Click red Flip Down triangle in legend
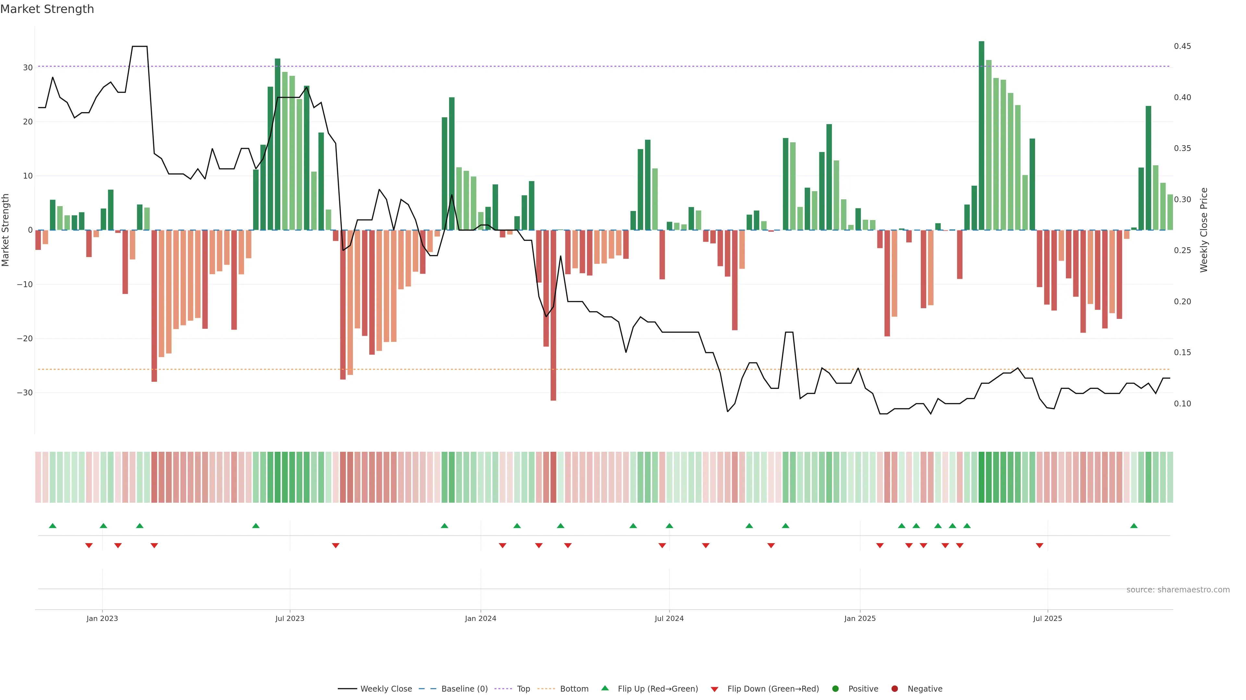Viewport: 1246px width, 700px height. [x=715, y=689]
